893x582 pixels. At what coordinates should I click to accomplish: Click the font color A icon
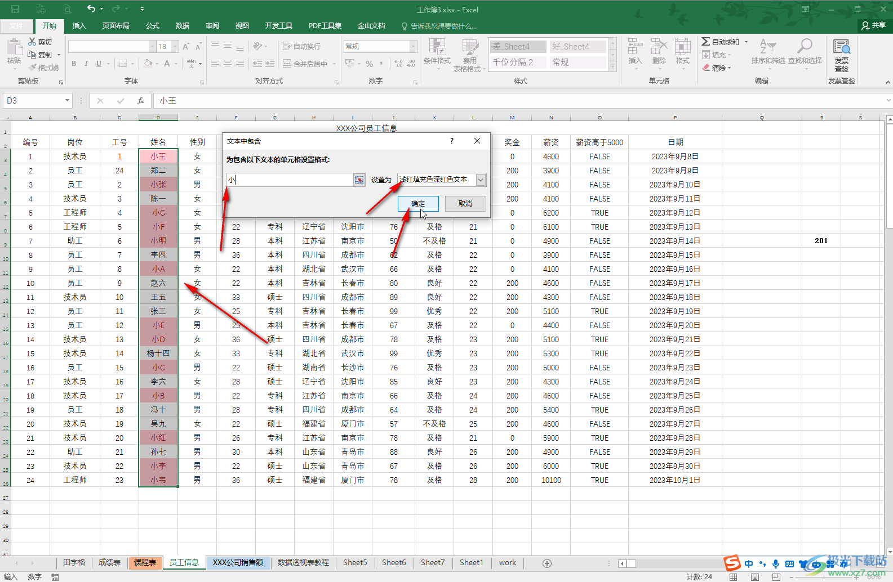click(167, 64)
